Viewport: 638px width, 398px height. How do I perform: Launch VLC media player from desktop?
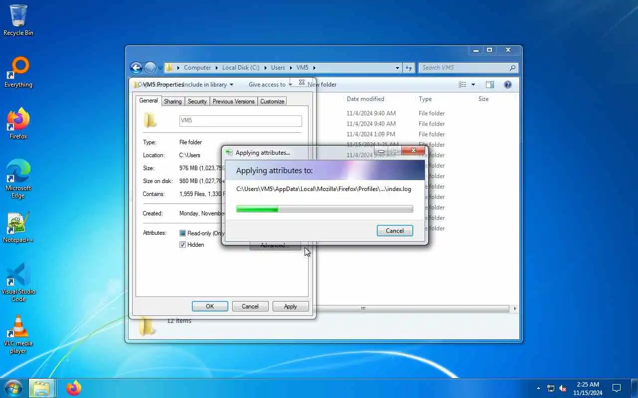tap(18, 334)
